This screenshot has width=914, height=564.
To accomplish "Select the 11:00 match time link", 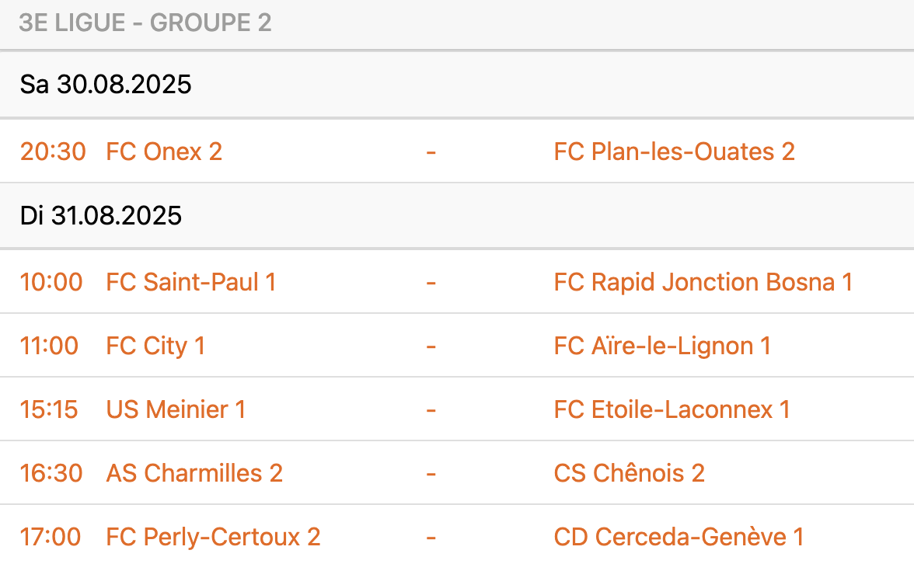I will (x=50, y=346).
